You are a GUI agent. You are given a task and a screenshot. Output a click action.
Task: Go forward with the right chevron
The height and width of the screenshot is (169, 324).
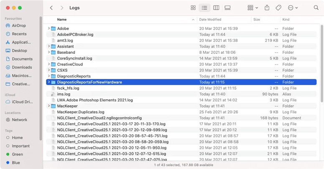pyautogui.click(x=62, y=8)
